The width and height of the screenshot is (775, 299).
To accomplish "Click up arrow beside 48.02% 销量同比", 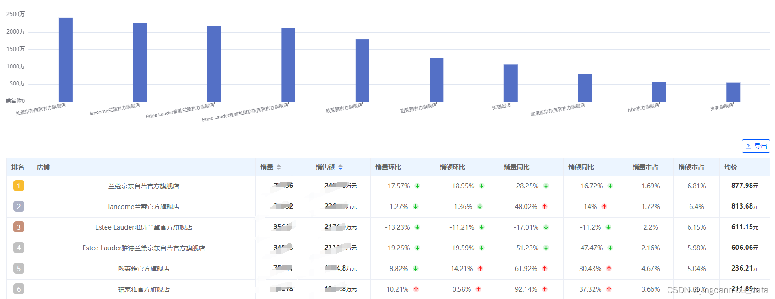I will tap(544, 207).
